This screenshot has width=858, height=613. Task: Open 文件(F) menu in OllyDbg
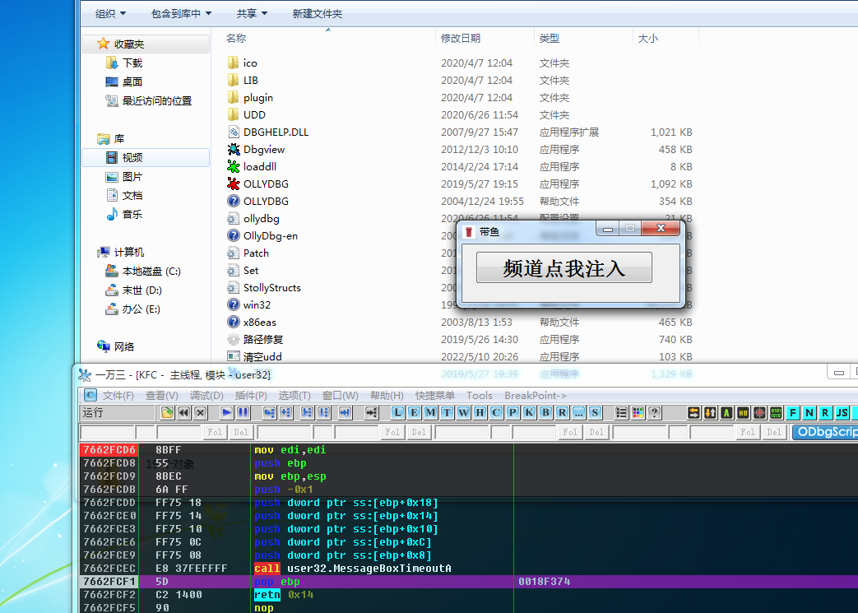118,395
